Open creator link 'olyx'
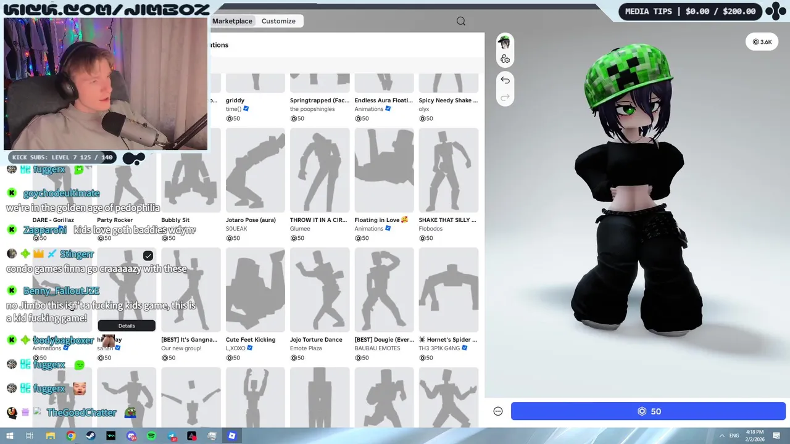Image resolution: width=790 pixels, height=444 pixels. click(x=424, y=109)
